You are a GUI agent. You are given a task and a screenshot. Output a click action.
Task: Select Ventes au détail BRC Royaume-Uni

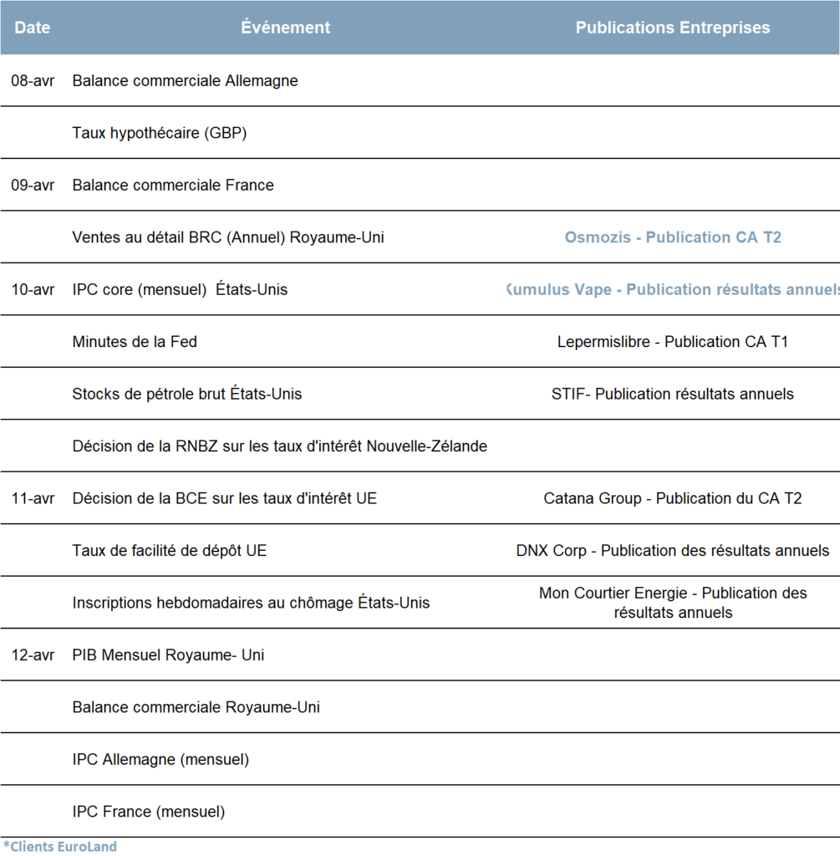click(x=228, y=237)
